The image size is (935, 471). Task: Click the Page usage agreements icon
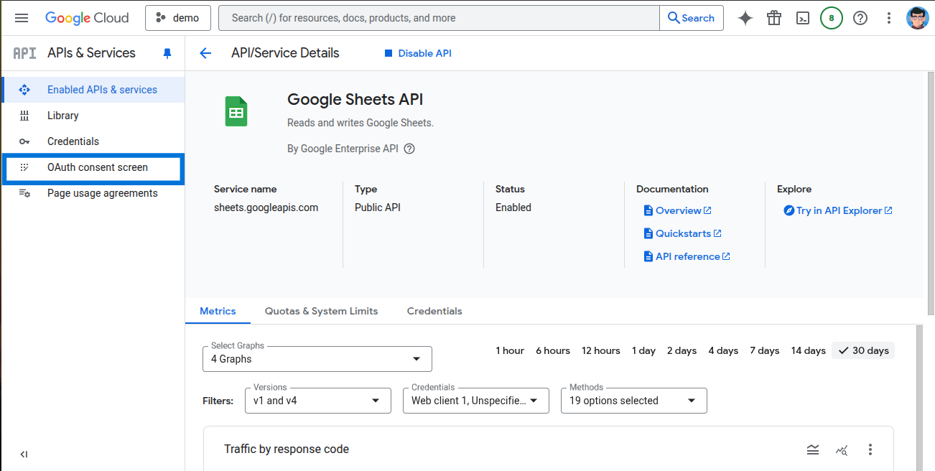[24, 193]
